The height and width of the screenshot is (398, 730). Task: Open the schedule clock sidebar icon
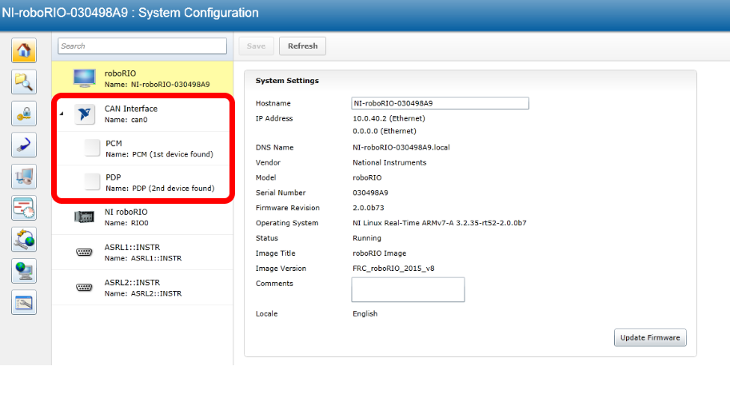tap(24, 208)
